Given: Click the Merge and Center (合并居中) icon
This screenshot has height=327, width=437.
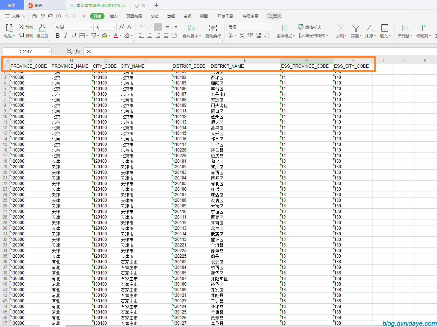Looking at the screenshot, I should (192, 28).
